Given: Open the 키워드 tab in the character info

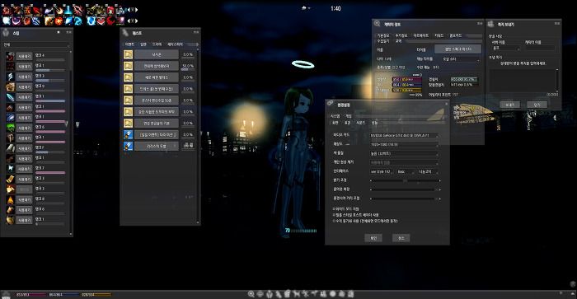Looking at the screenshot, I should click(x=439, y=35).
